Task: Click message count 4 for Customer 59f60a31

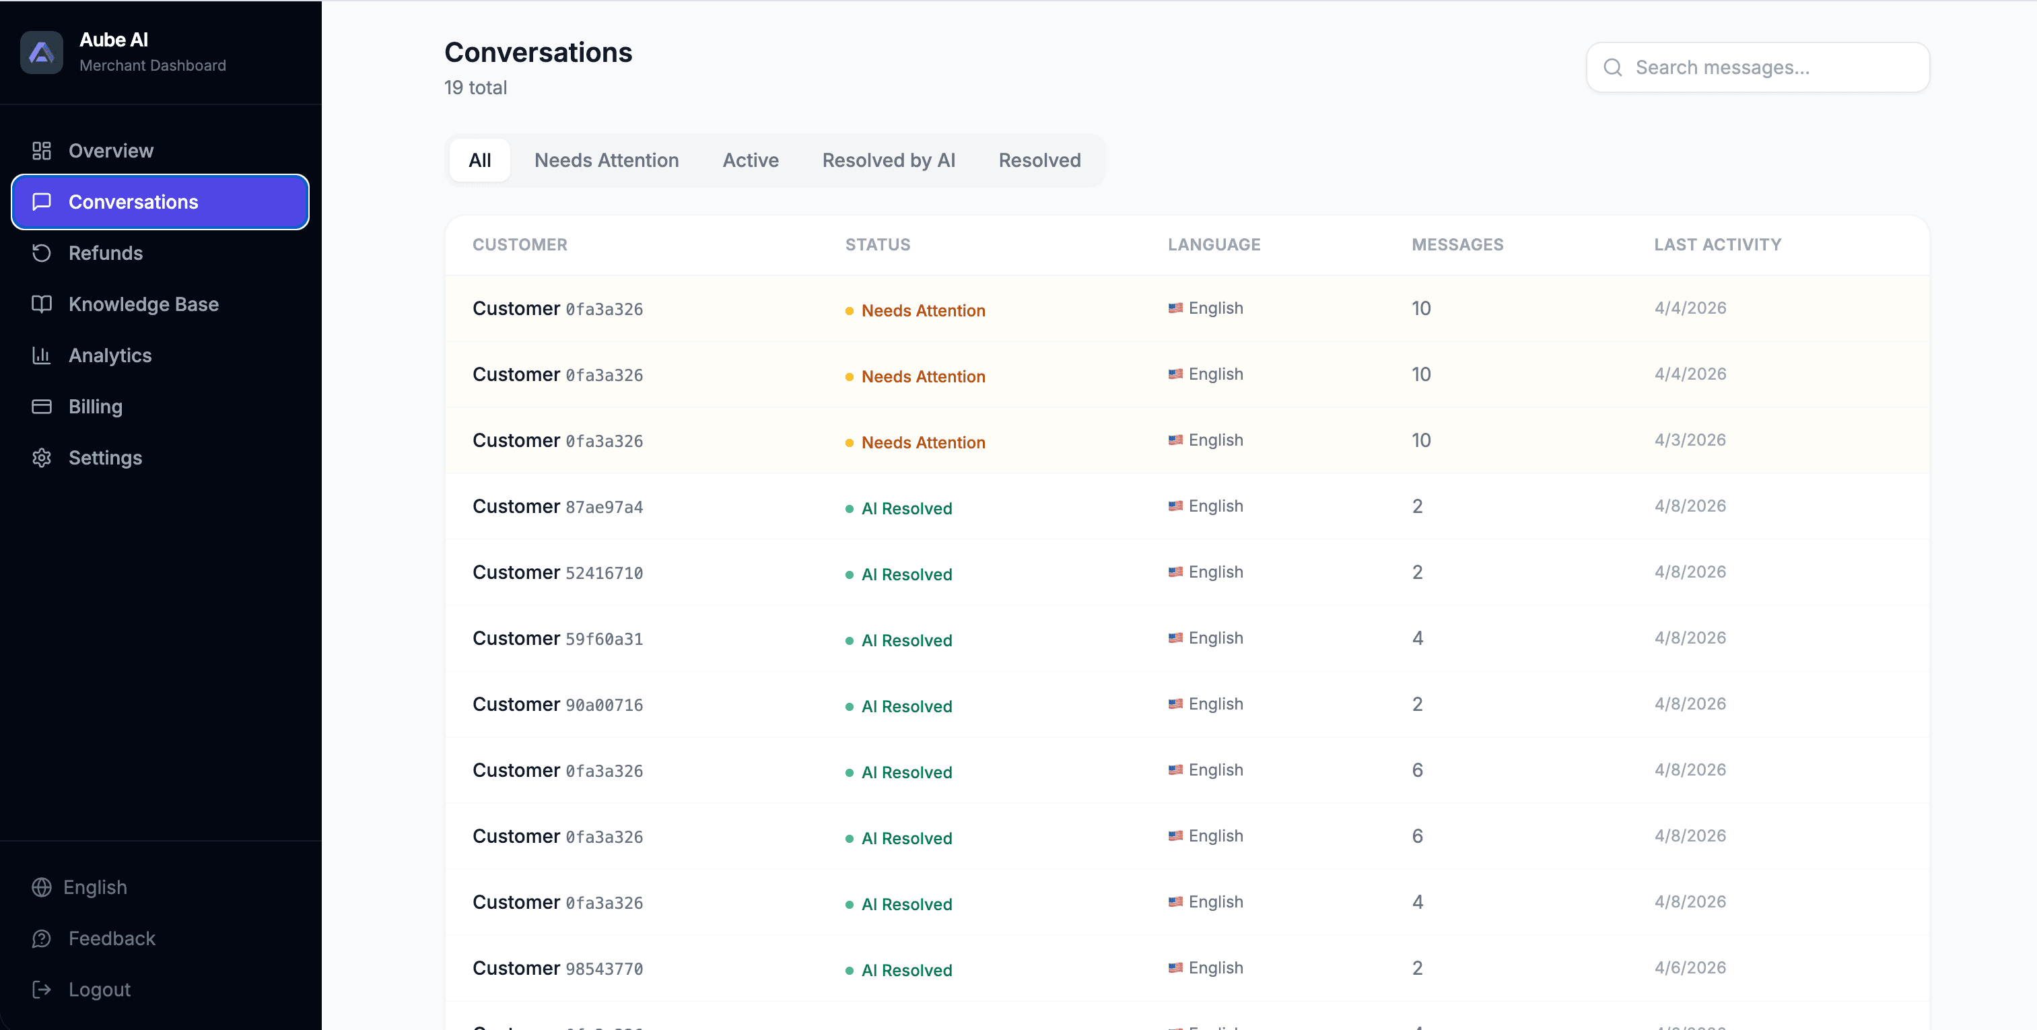Action: pyautogui.click(x=1417, y=638)
